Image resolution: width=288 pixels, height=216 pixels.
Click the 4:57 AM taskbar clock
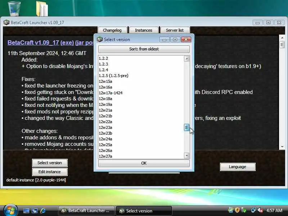(274, 210)
